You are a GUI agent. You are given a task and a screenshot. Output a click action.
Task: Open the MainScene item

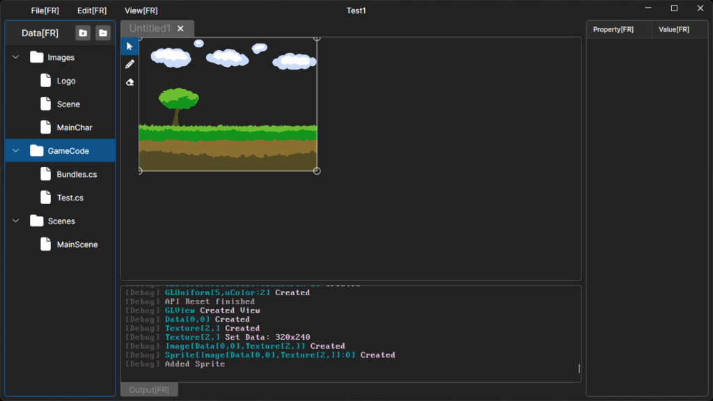pyautogui.click(x=77, y=245)
